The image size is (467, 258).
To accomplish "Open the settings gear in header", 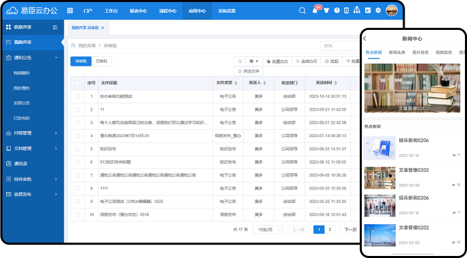I will pos(378,11).
